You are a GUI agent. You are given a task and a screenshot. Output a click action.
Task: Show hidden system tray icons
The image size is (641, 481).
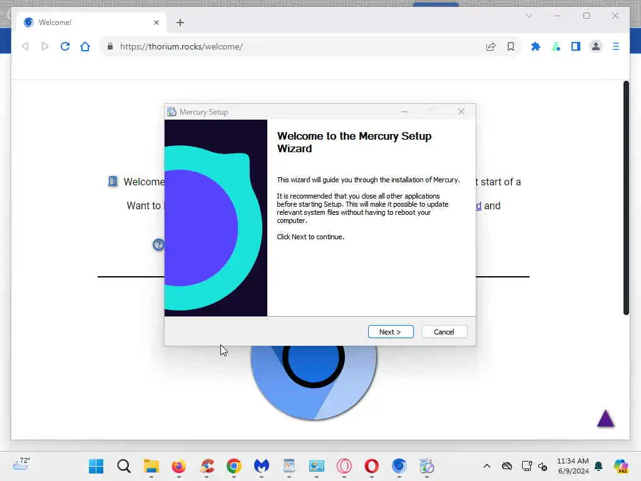(x=486, y=466)
